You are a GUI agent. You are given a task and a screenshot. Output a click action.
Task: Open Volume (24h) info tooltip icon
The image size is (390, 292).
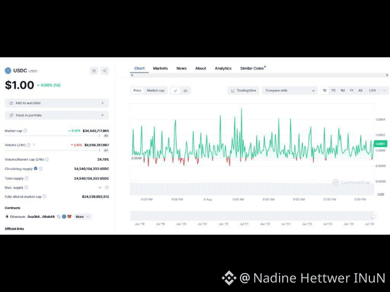pos(28,145)
